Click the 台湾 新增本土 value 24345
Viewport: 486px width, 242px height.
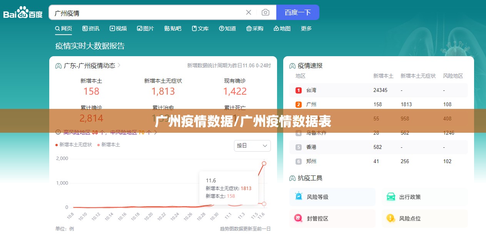click(380, 90)
